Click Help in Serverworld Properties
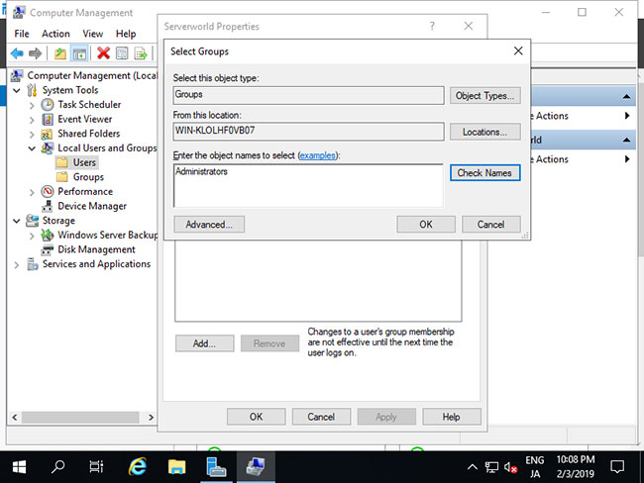 [452, 417]
